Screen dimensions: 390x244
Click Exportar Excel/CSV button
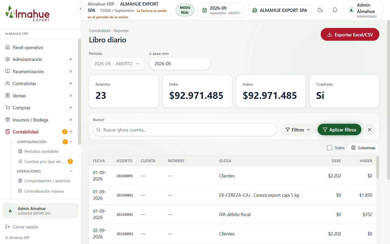pyautogui.click(x=350, y=34)
